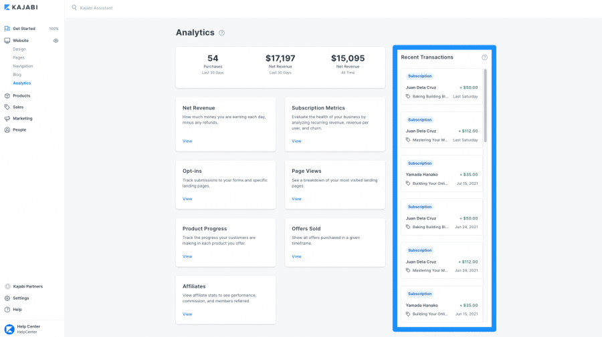
Task: View the Offers Sold report
Action: click(296, 256)
